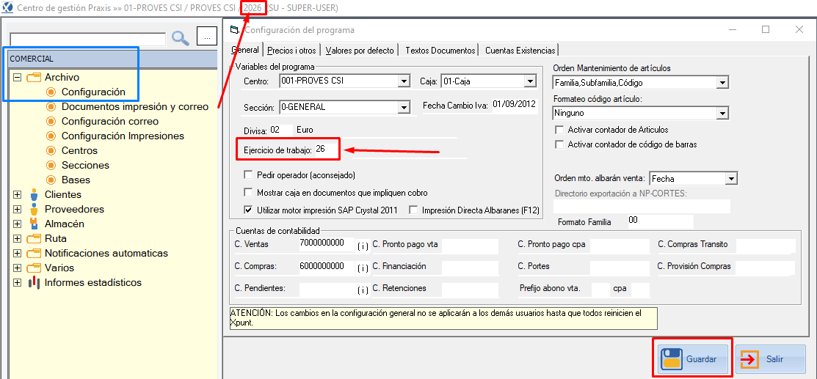Click the bullet icon beside Configuración
The image size is (817, 379).
[51, 92]
